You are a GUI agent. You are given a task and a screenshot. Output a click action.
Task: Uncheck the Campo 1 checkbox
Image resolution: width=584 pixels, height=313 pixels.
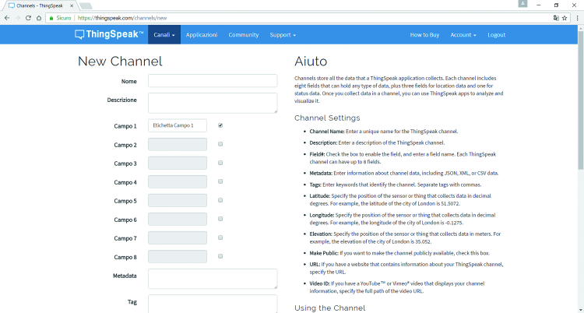coord(220,125)
